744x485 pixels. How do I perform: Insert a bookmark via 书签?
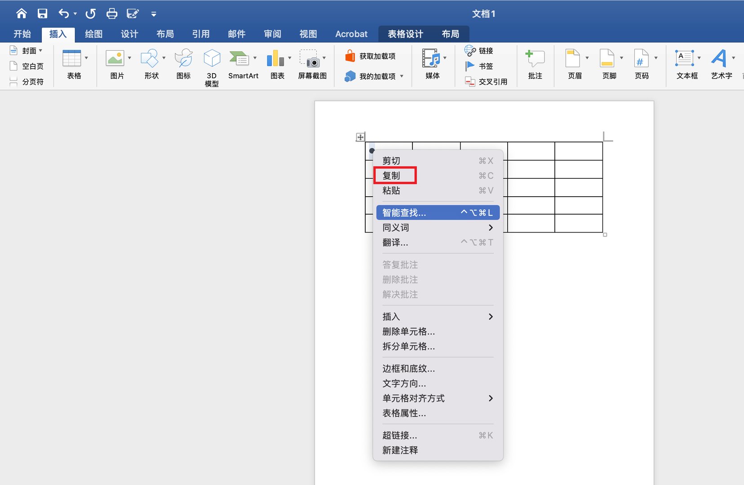pos(480,66)
